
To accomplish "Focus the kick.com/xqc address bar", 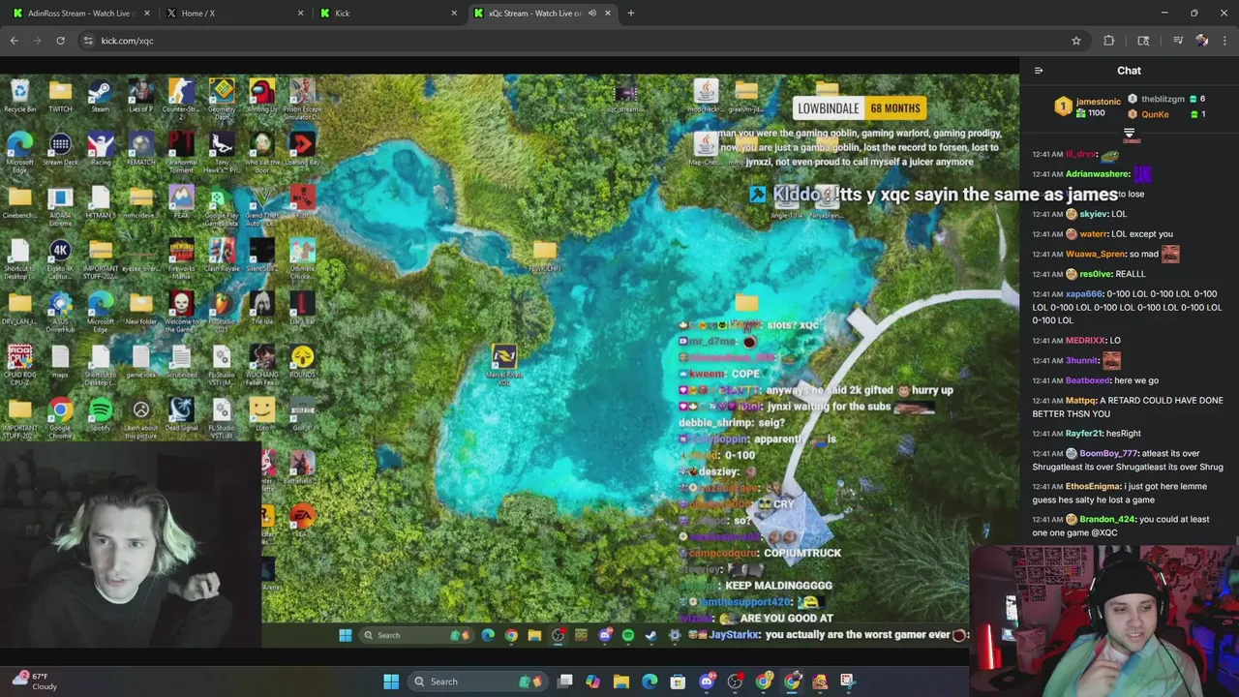I will 571,41.
